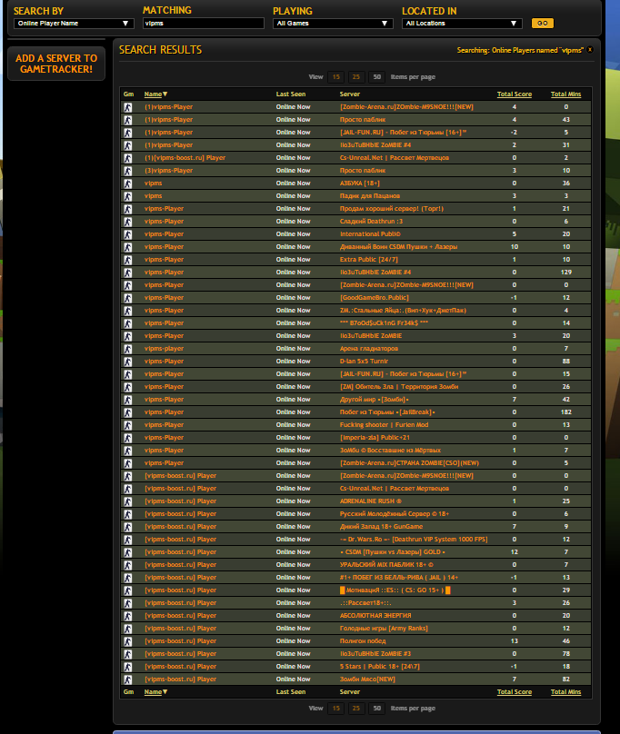620x734 pixels.
Task: Click game icon in Полигон побед row
Action: coord(127,641)
